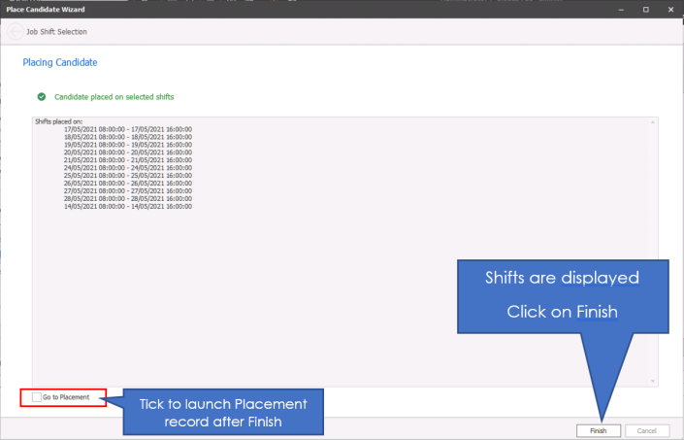Click the Place Candidate Wizard title bar
684x440 pixels.
pyautogui.click(x=291, y=9)
